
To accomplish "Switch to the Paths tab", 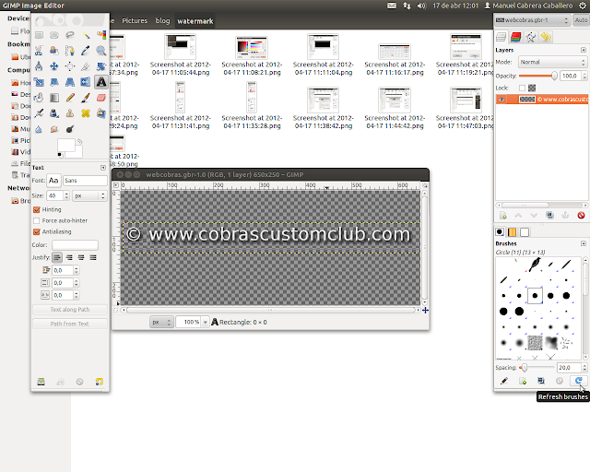I will tap(531, 37).
